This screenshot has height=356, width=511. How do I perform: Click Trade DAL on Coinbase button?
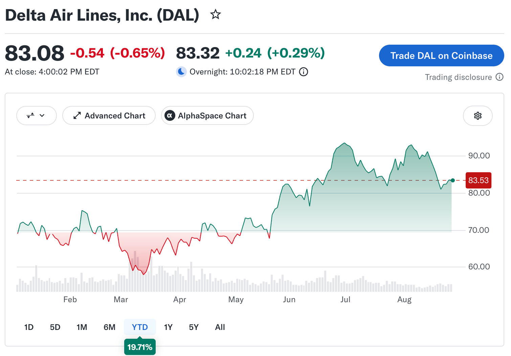(441, 55)
